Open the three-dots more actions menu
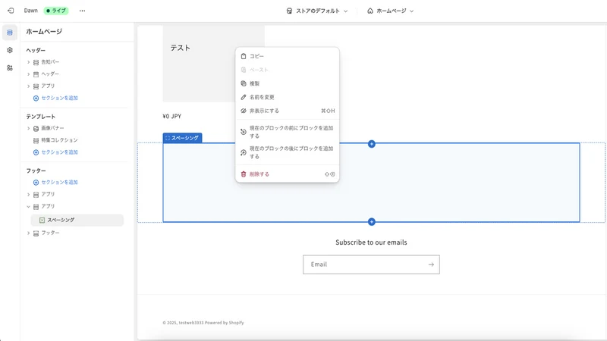This screenshot has width=607, height=341. [x=82, y=11]
